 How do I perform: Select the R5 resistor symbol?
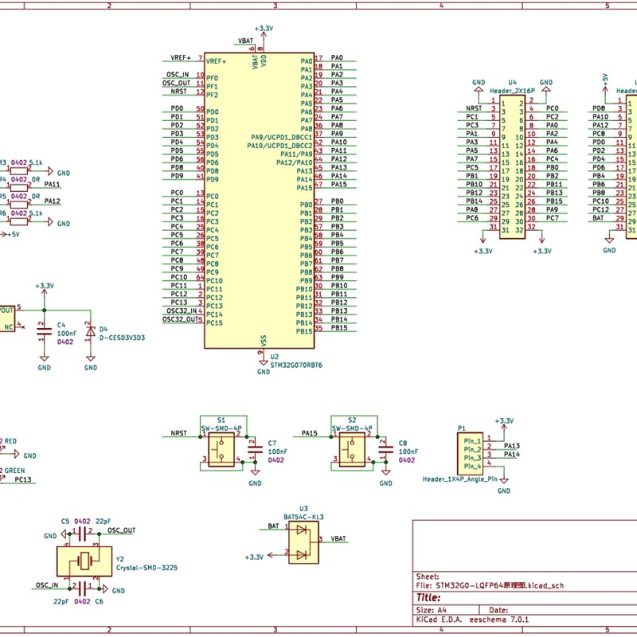(18, 205)
